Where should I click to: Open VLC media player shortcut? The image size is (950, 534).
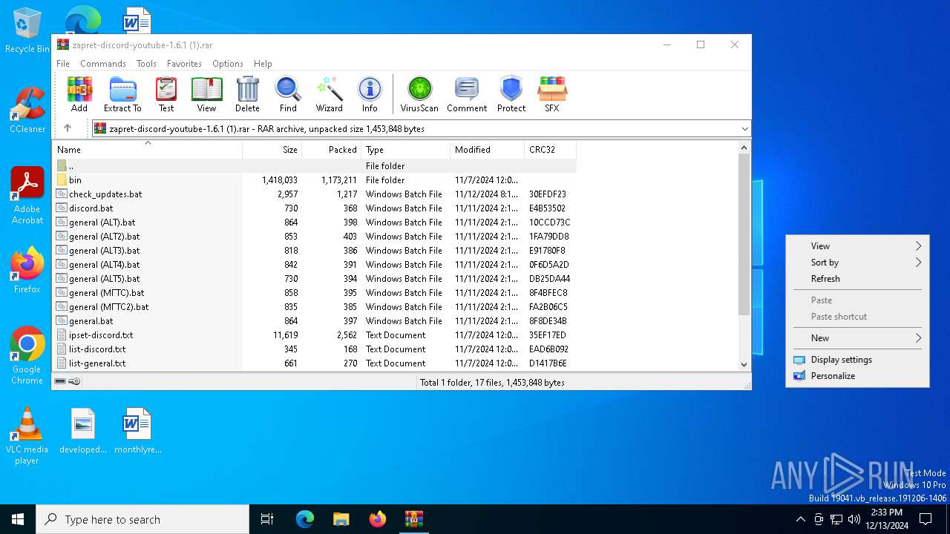[27, 436]
